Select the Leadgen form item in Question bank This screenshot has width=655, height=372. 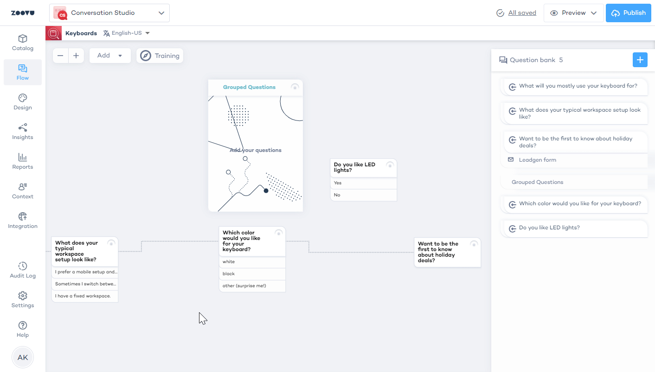(537, 160)
